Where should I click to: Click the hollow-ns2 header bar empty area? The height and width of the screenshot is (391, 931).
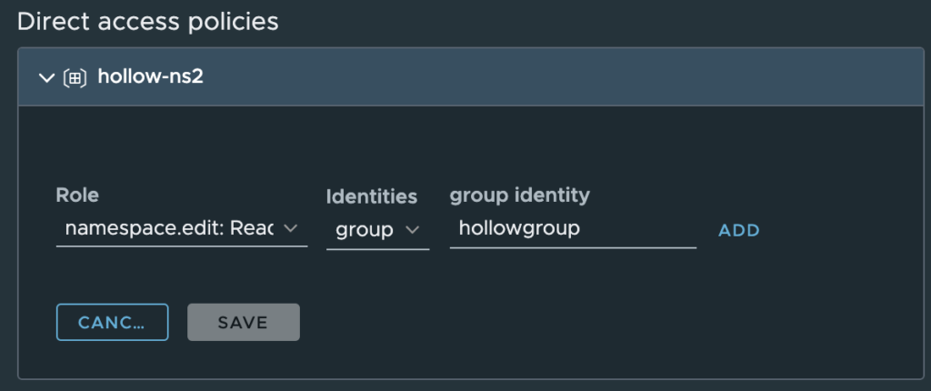546,77
